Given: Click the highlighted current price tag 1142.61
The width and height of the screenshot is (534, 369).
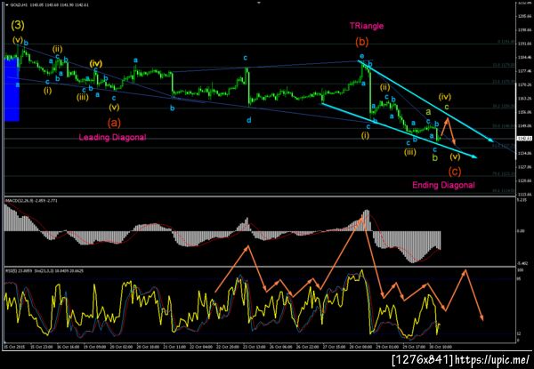Looking at the screenshot, I should coord(522,139).
